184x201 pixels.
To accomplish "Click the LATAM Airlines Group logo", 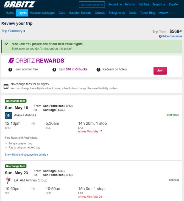I will (x=8, y=180).
